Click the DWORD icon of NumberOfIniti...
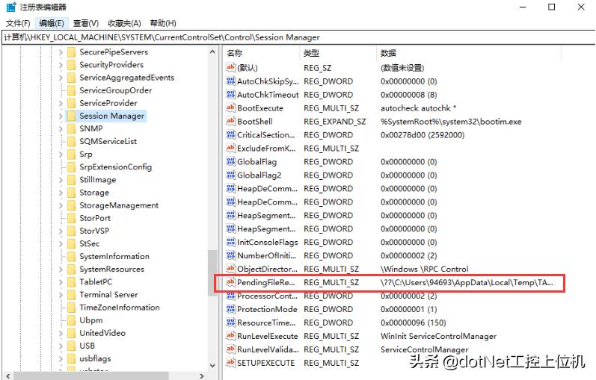 click(230, 255)
